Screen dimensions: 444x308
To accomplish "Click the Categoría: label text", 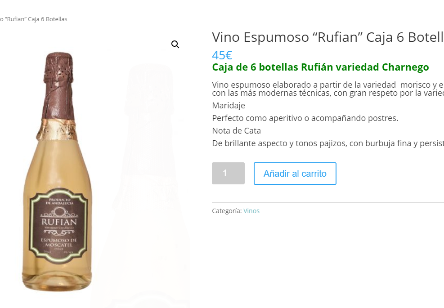I will pos(227,211).
